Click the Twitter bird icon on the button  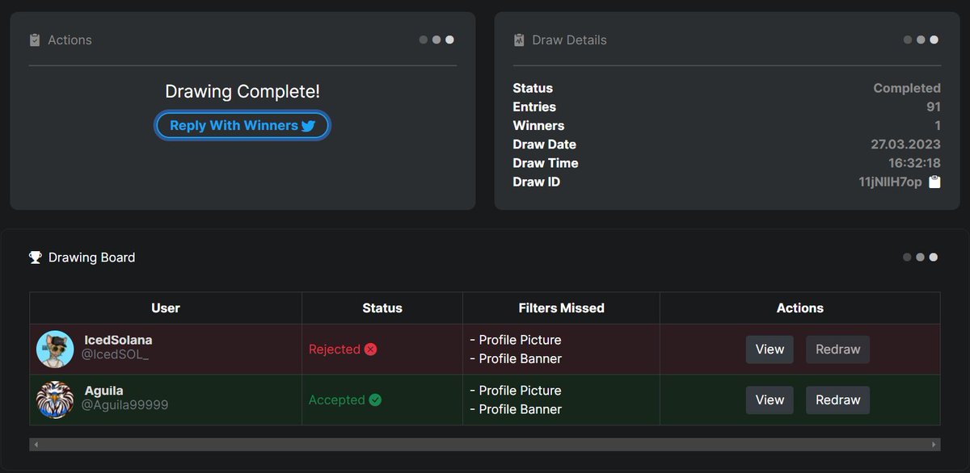309,126
